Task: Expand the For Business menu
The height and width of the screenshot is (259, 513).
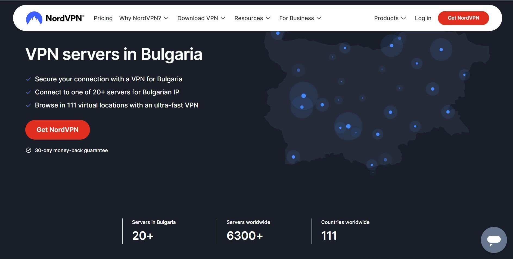Action: point(300,18)
